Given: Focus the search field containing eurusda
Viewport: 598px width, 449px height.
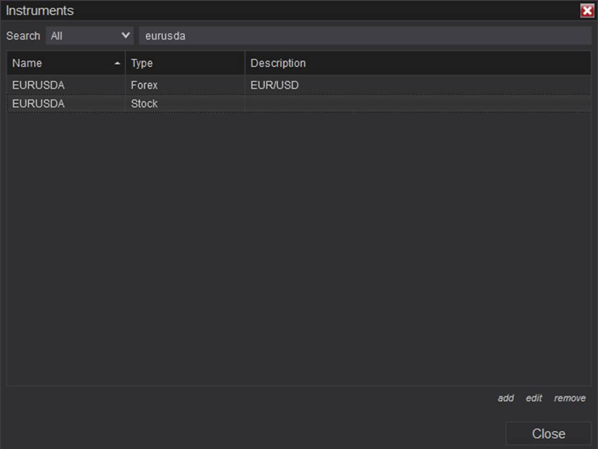Looking at the screenshot, I should 365,36.
